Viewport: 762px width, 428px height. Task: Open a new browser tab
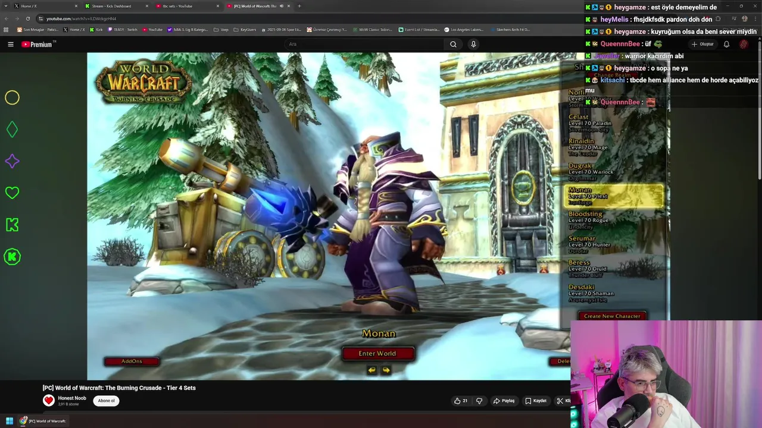pos(299,6)
